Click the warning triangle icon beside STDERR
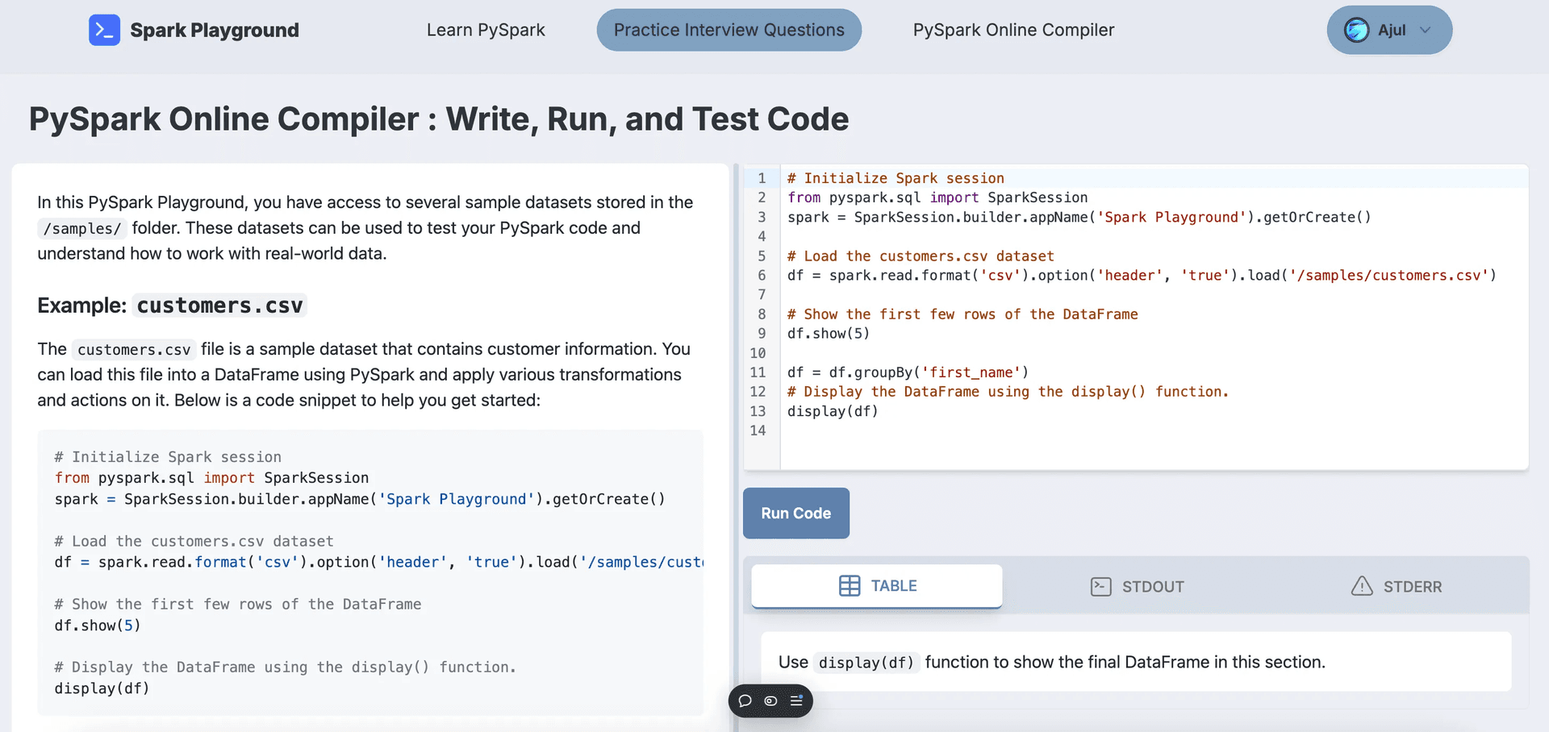 1362,587
